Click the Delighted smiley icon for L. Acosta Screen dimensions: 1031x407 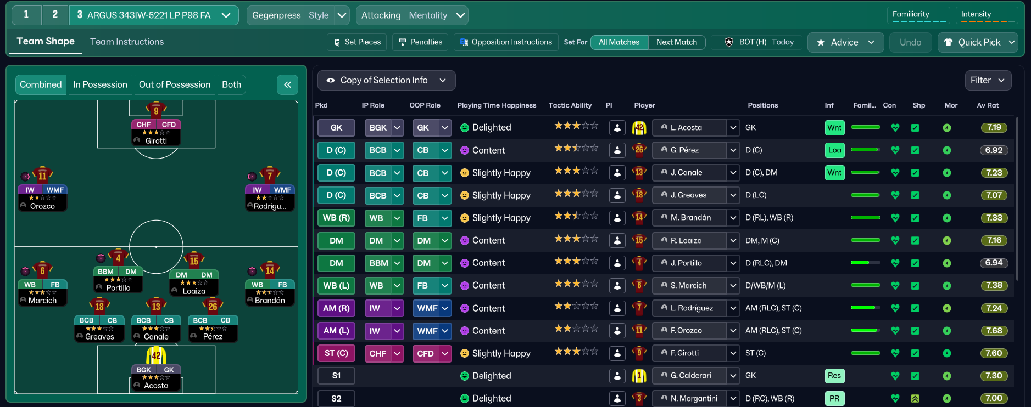[464, 128]
